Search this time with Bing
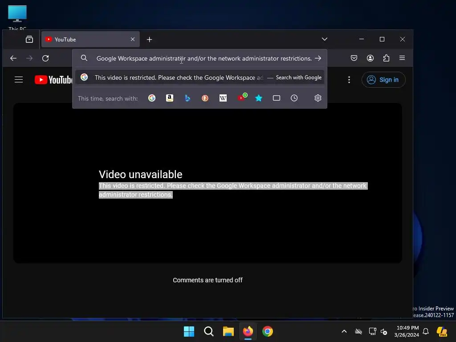This screenshot has height=342, width=456. [x=187, y=98]
